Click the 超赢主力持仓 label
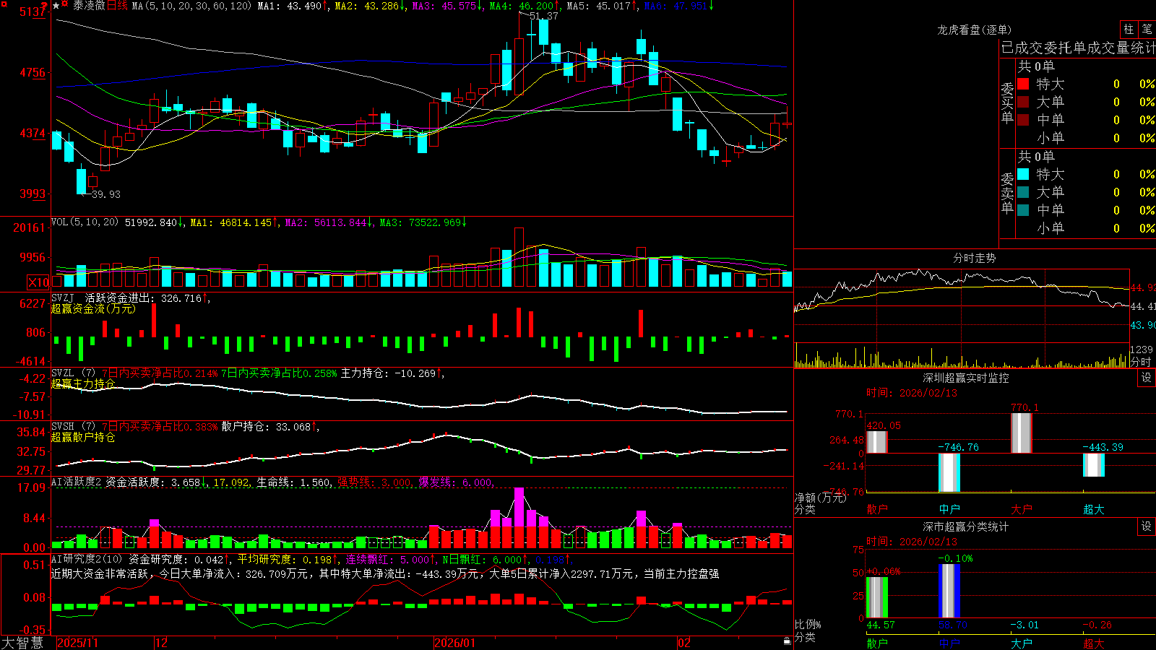Viewport: 1156px width, 650px height. point(82,383)
